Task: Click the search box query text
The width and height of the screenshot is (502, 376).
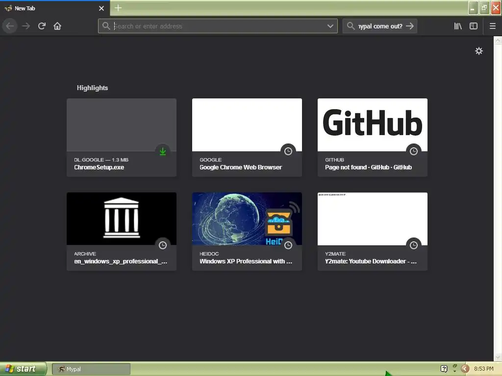Action: [x=380, y=26]
